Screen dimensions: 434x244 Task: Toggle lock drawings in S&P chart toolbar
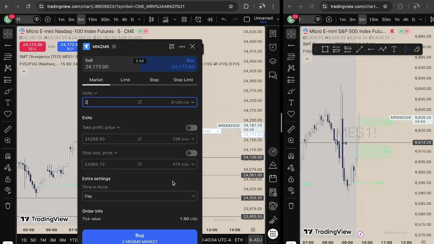[291, 179]
